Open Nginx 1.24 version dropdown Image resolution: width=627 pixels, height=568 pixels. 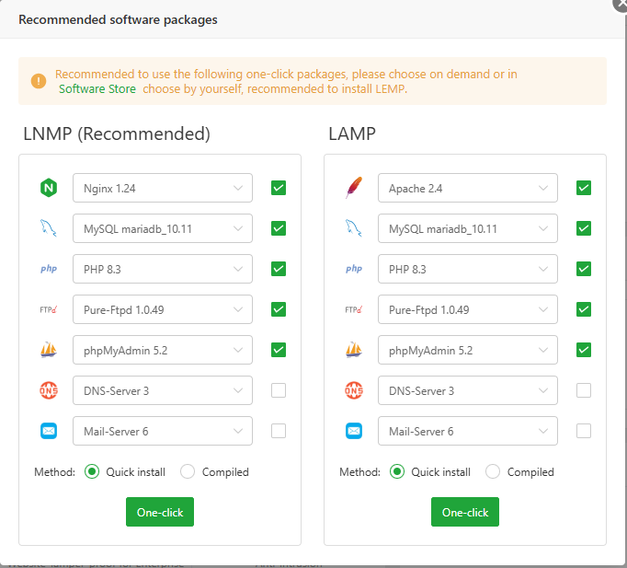point(163,188)
